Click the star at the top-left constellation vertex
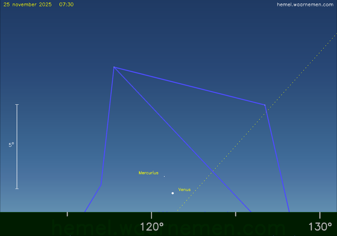Screen dimensions: 337x236 [x=114, y=67]
